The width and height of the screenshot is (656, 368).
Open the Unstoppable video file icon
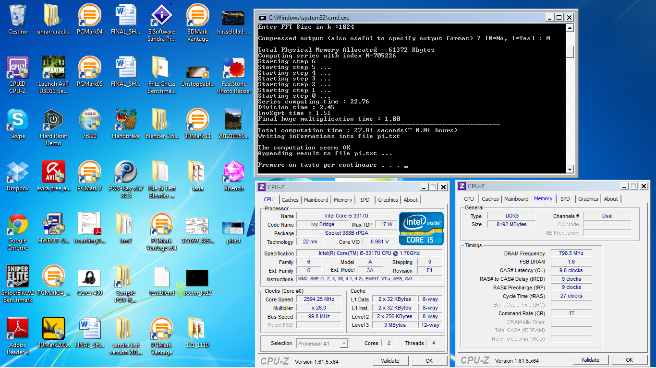(x=197, y=72)
